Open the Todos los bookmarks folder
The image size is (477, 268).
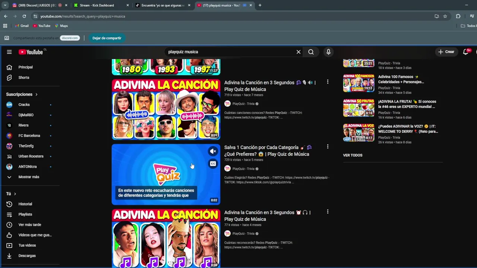coord(468,26)
